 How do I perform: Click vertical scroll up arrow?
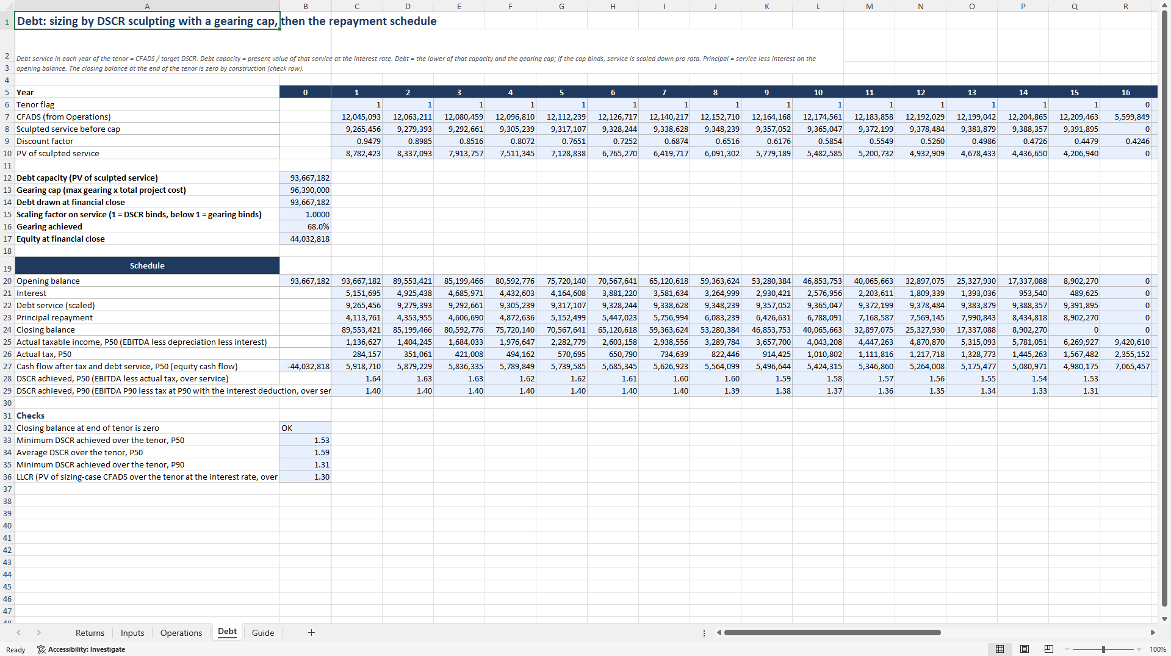click(x=1164, y=5)
